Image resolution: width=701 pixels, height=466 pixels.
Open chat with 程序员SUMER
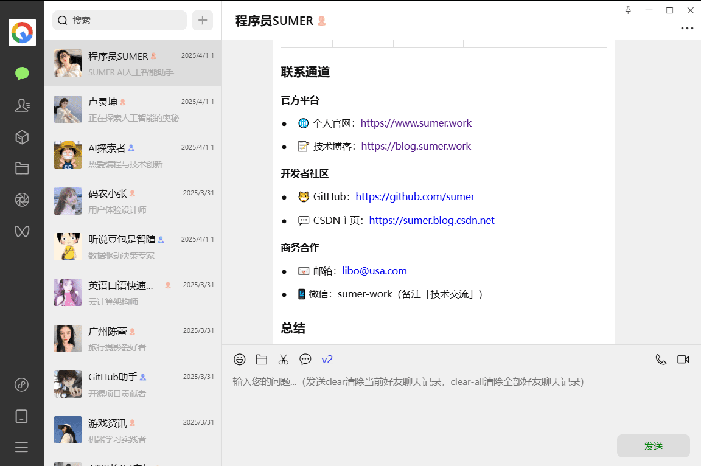[x=133, y=63]
